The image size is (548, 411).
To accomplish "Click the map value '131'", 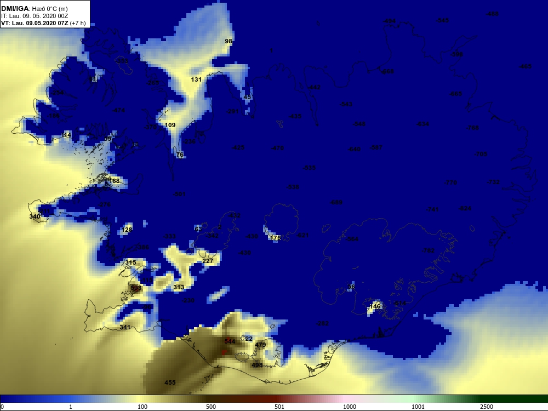I will point(196,79).
